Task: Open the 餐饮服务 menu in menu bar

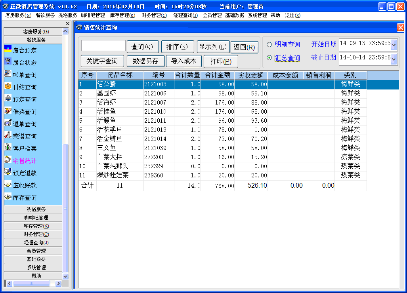Action: (45, 15)
